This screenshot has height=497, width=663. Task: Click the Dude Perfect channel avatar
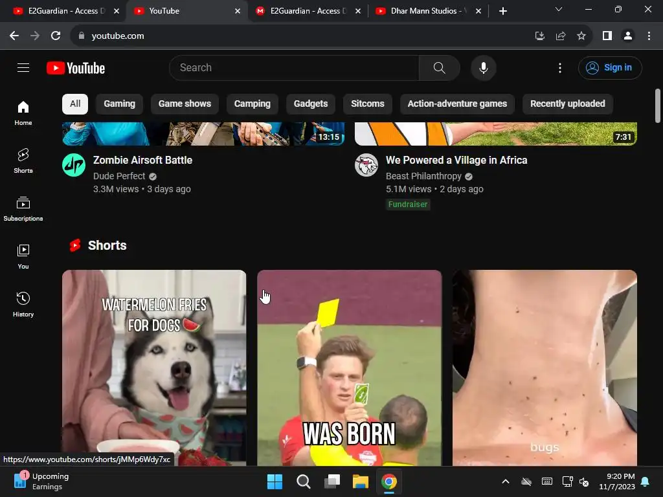pos(74,165)
